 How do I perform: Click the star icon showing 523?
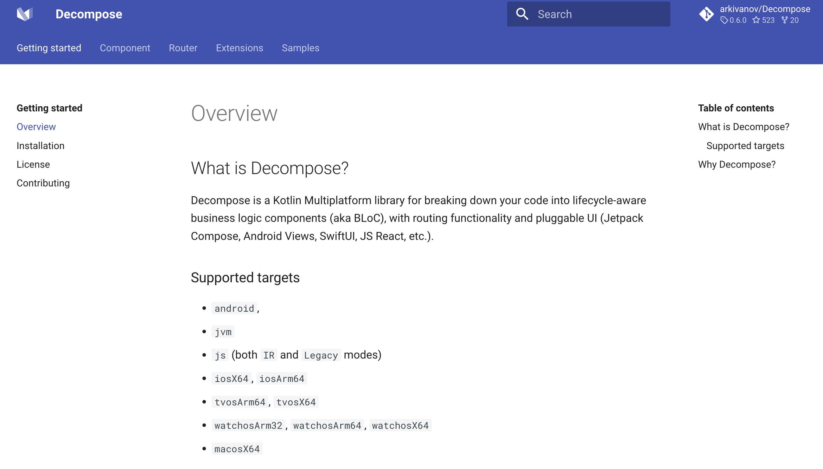[756, 20]
